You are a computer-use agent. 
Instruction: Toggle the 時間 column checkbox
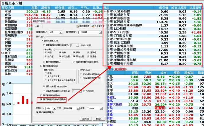coord(46,52)
